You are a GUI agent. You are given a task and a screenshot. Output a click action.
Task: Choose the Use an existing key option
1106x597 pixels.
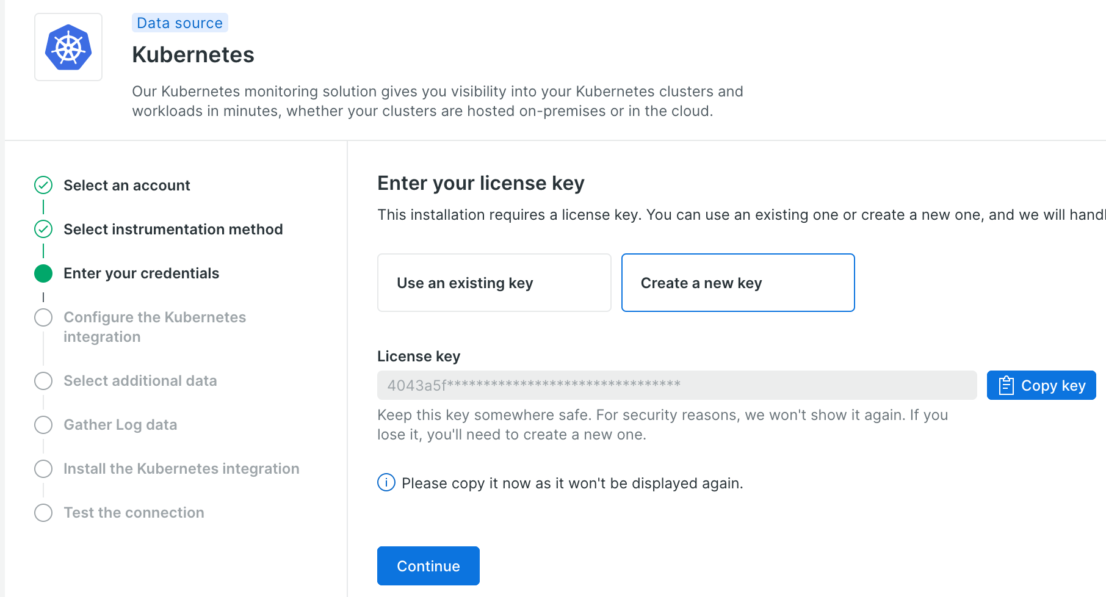point(494,283)
